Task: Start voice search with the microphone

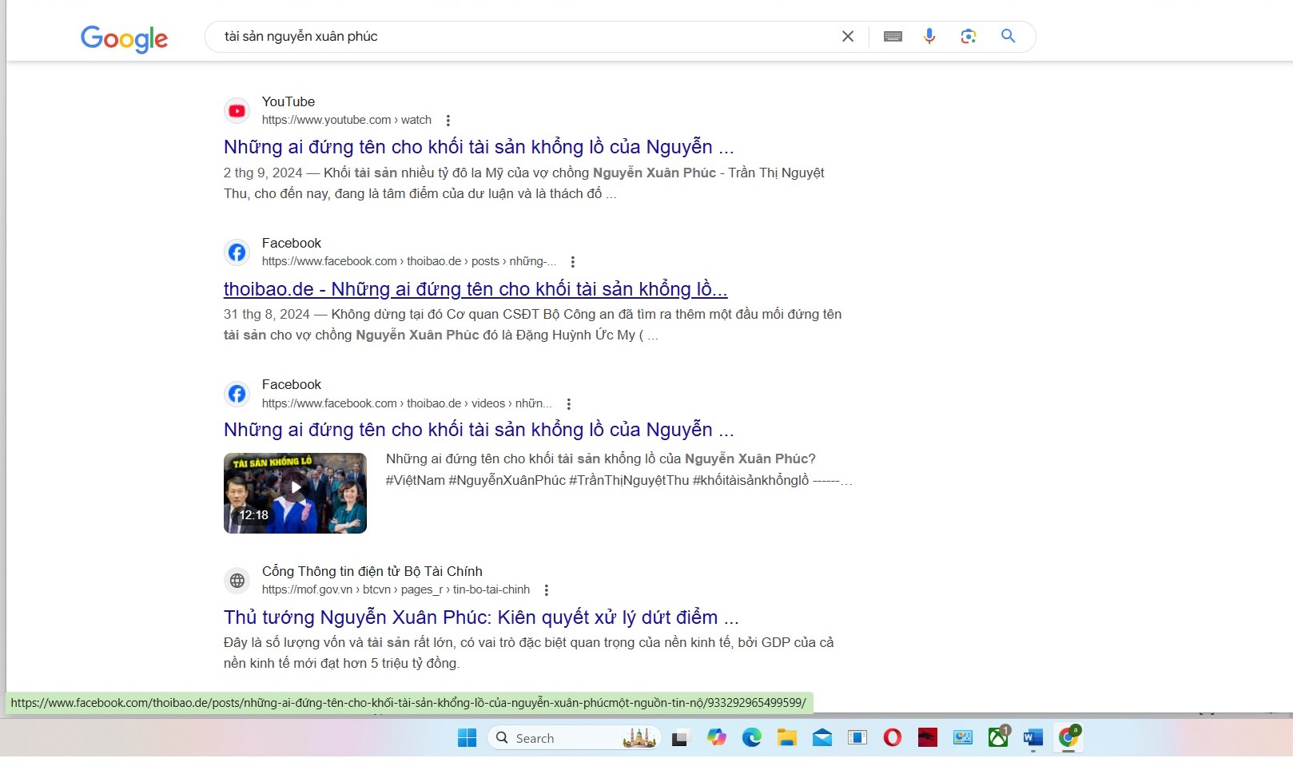Action: point(929,37)
